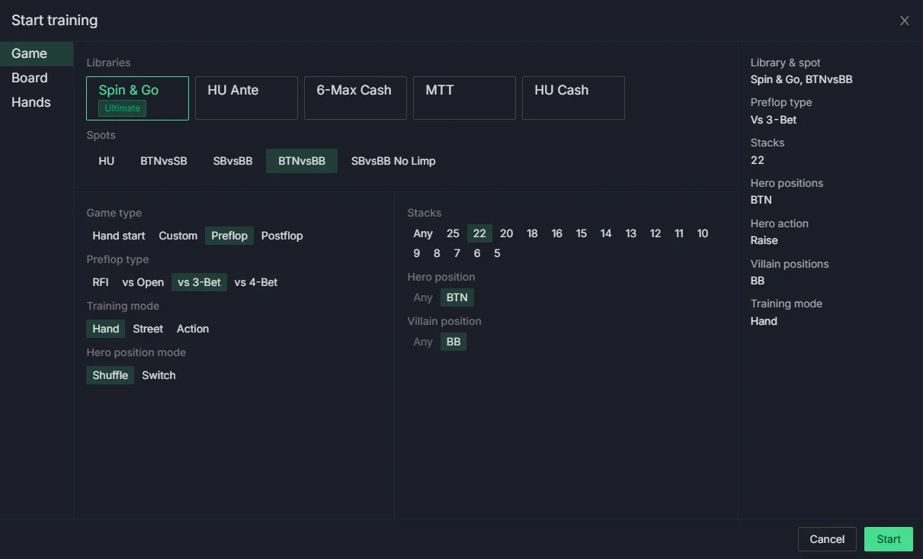Select stack size 22
Screen dimensions: 923x559
pos(479,233)
